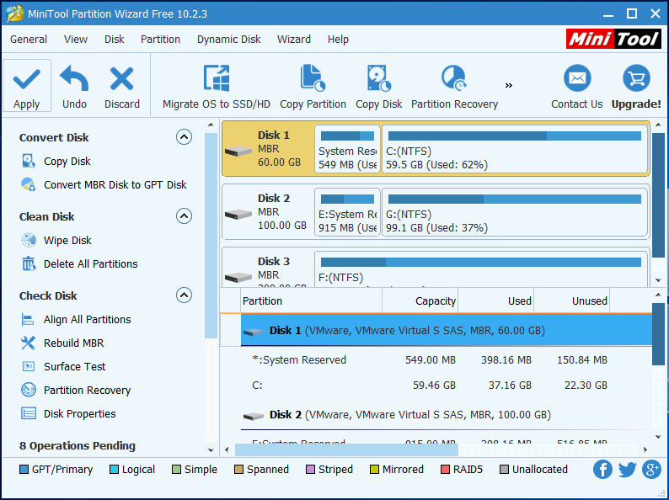The image size is (669, 500).
Task: Sort by the Partition column header
Action: [x=312, y=301]
